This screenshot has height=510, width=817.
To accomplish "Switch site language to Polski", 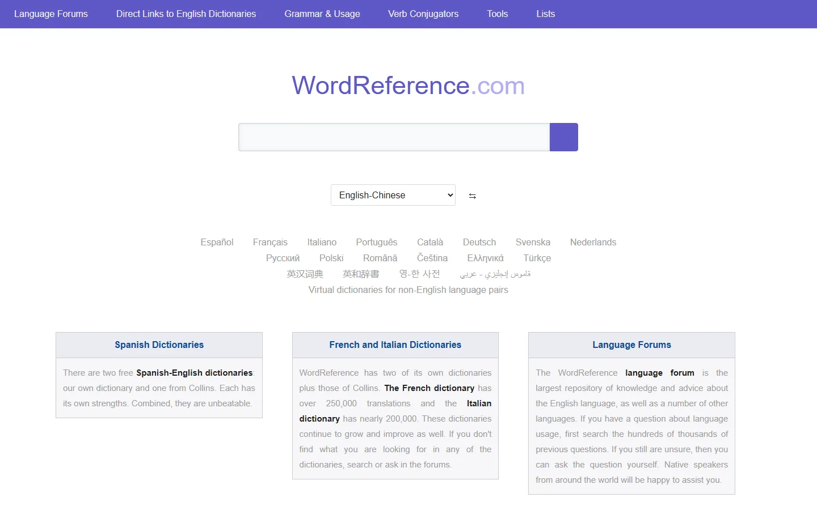I will tap(331, 258).
